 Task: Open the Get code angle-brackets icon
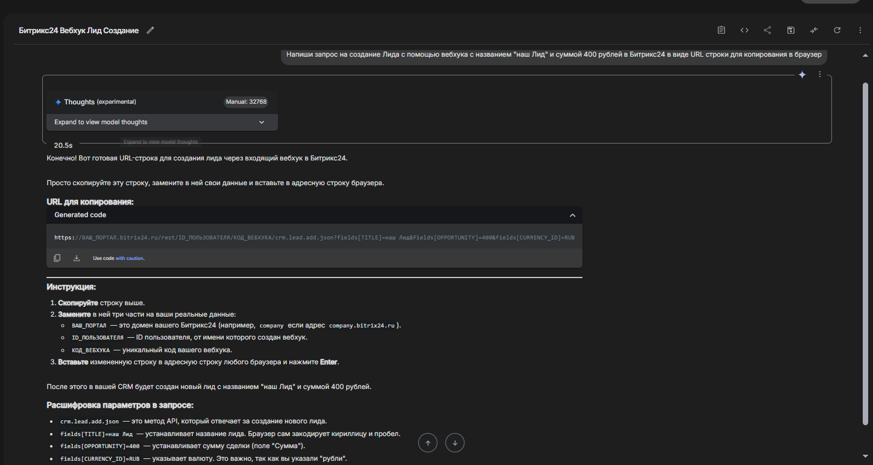click(745, 30)
